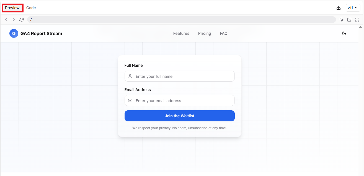Activate the element selector cursor icon

coord(341,20)
